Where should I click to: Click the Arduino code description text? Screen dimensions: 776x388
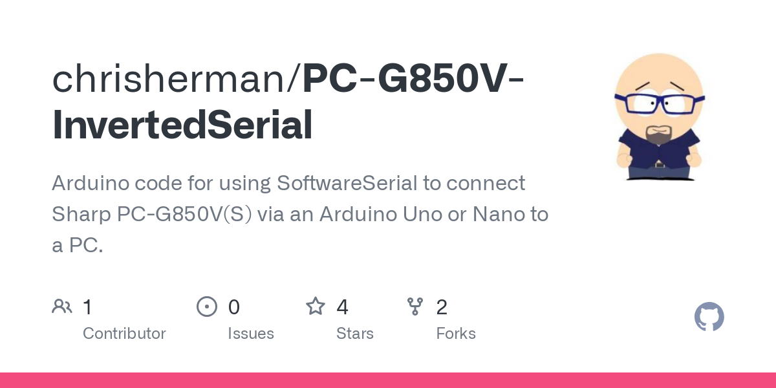click(x=300, y=214)
